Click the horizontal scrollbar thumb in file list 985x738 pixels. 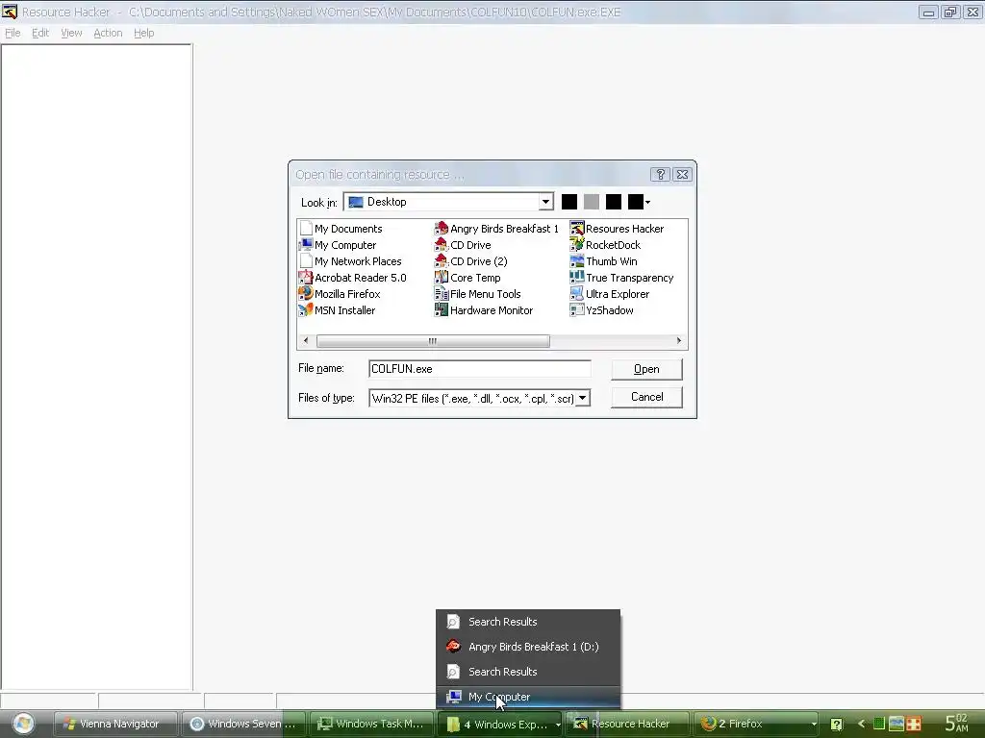pos(433,341)
